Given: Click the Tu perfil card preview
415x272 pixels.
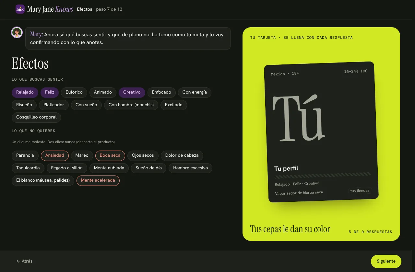Looking at the screenshot, I should (x=321, y=132).
